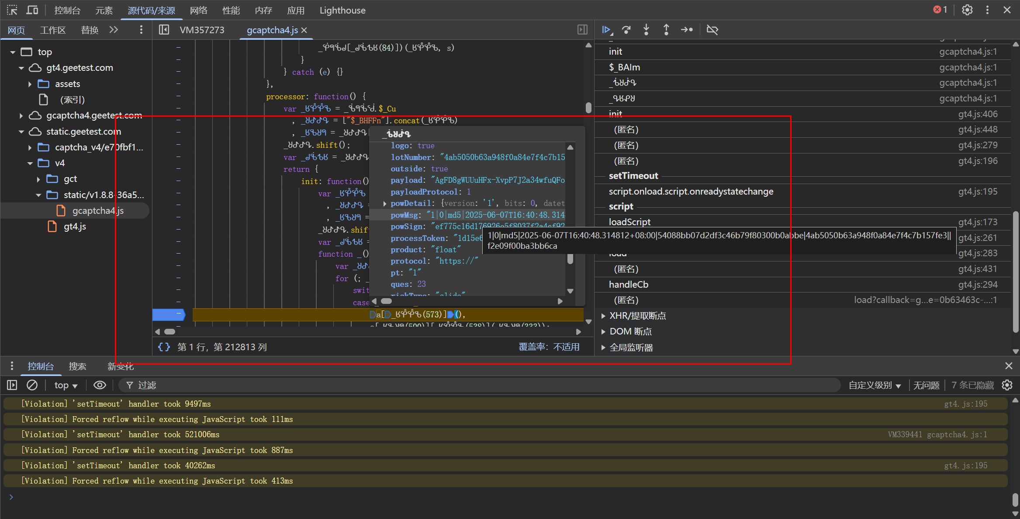Open the What's new (新变化) drawer tab
This screenshot has height=519, width=1020.
tap(121, 366)
